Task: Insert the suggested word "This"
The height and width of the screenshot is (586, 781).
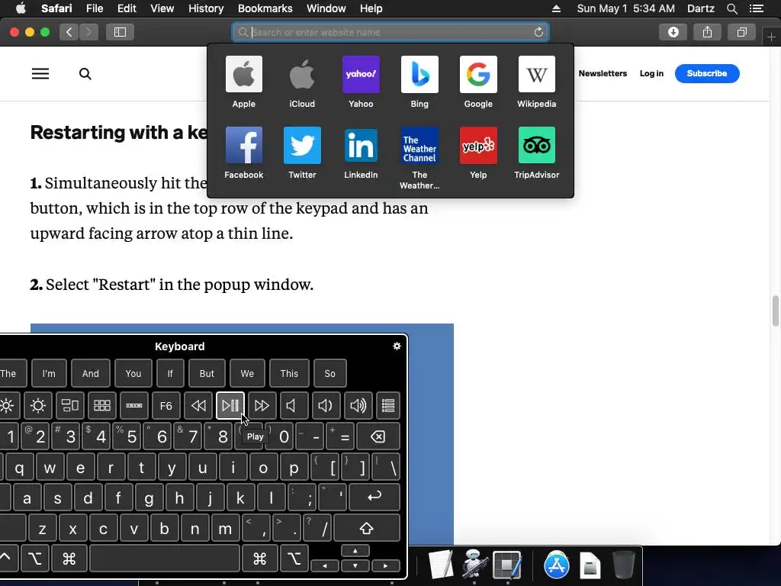Action: tap(289, 373)
